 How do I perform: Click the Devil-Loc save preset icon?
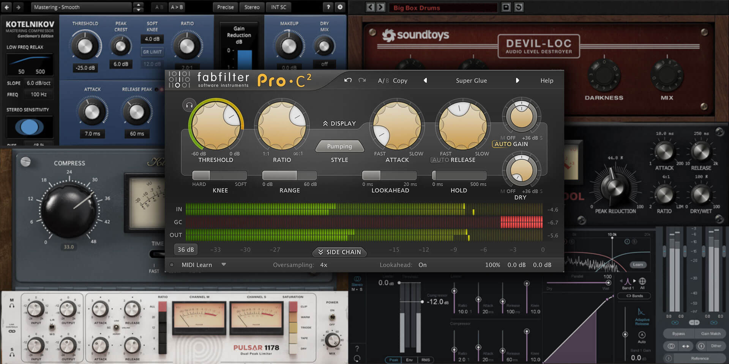tap(506, 7)
